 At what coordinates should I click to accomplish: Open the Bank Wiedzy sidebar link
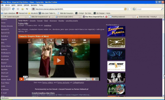pyautogui.click(x=6, y=66)
